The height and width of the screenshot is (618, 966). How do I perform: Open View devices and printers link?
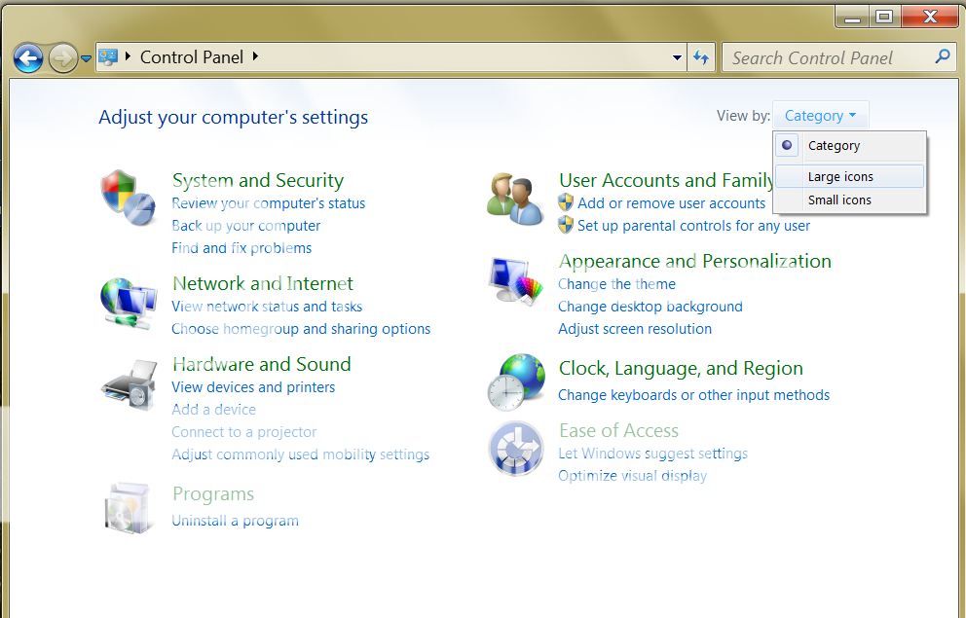point(253,387)
